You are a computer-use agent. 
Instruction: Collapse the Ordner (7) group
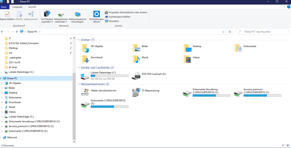point(79,40)
